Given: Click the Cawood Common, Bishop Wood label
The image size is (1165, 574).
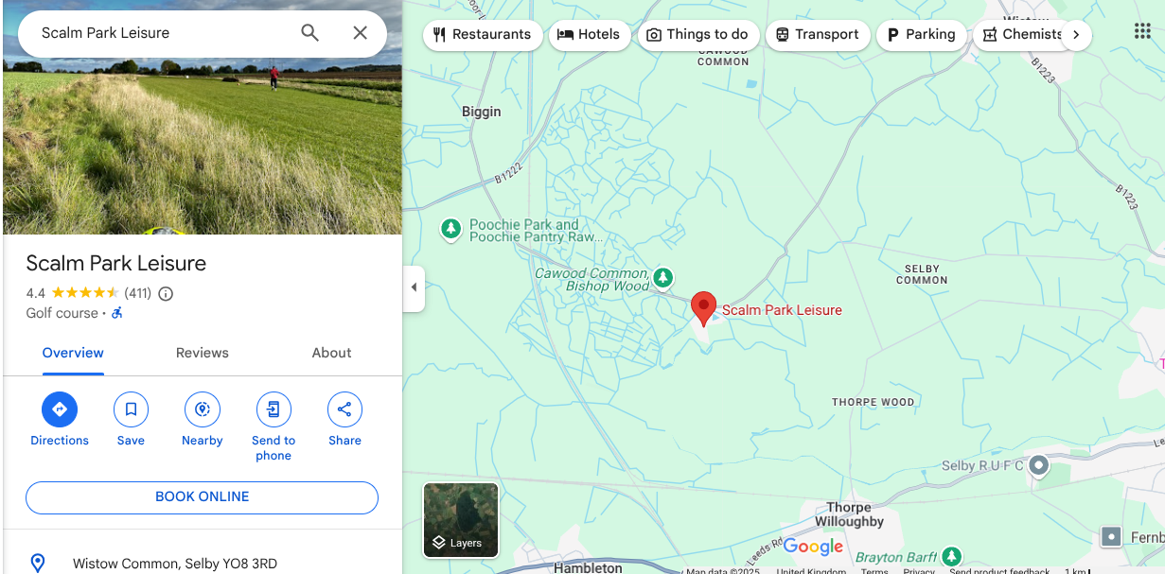Looking at the screenshot, I should click(592, 279).
